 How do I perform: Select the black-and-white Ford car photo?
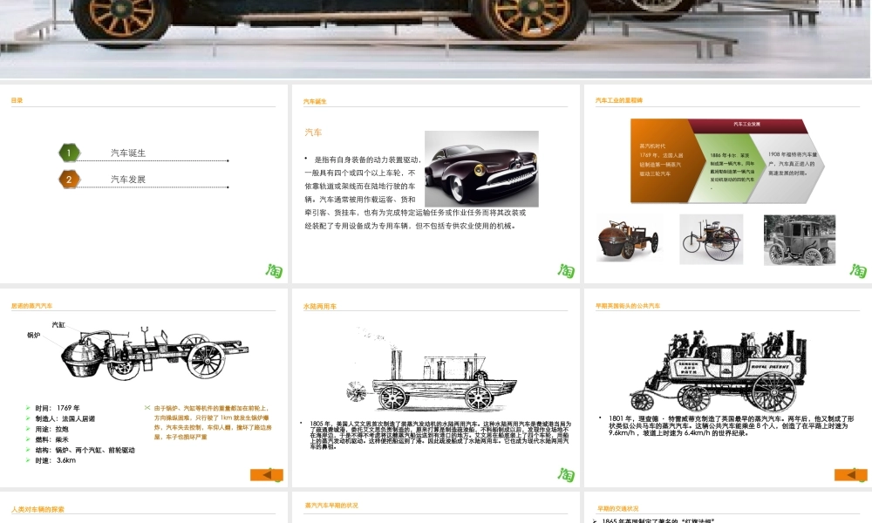click(x=800, y=240)
